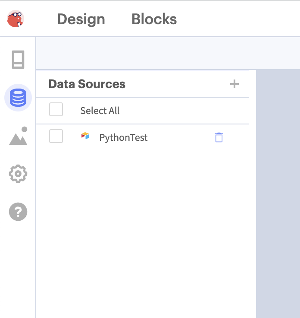Open the PythonTest data source
Viewport: 300px width, 318px height.
pos(123,138)
